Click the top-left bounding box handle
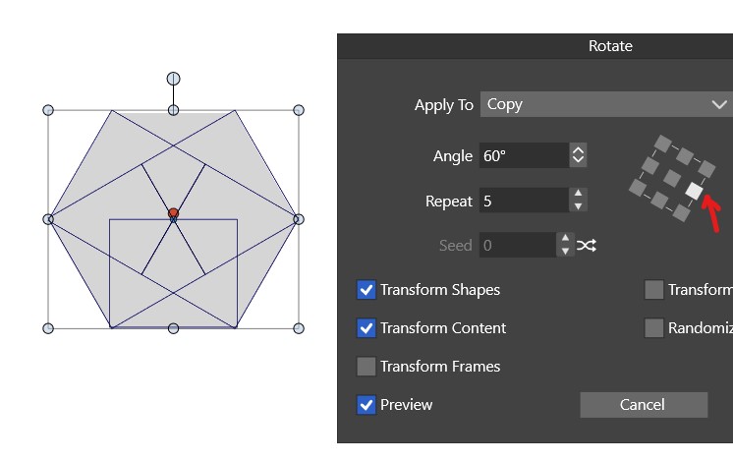Image resolution: width=733 pixels, height=461 pixels. (x=48, y=110)
